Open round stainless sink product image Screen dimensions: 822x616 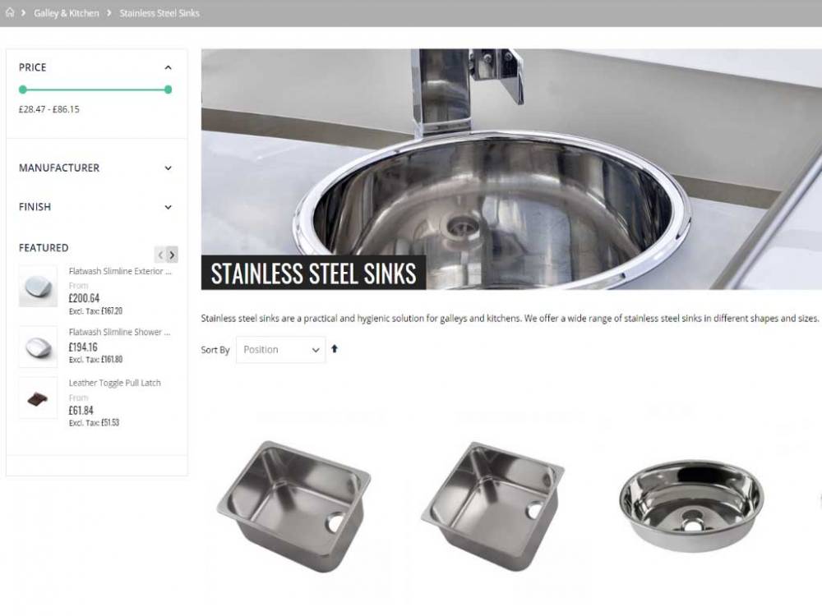click(x=691, y=506)
